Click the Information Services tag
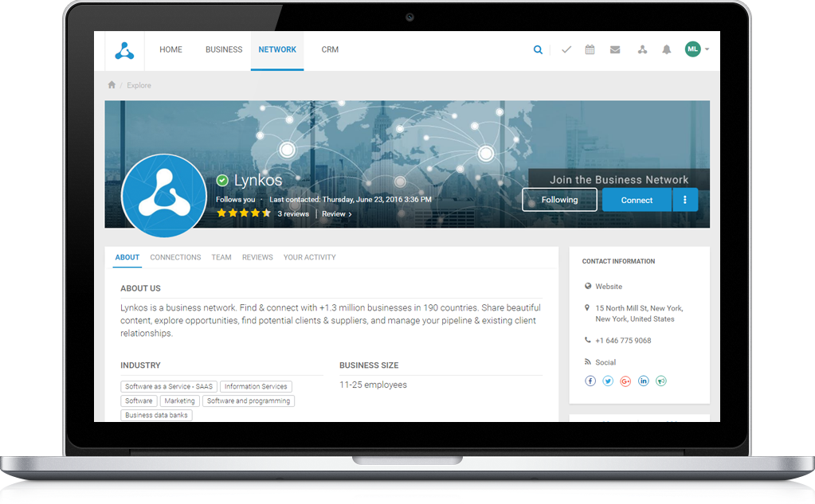 (256, 387)
